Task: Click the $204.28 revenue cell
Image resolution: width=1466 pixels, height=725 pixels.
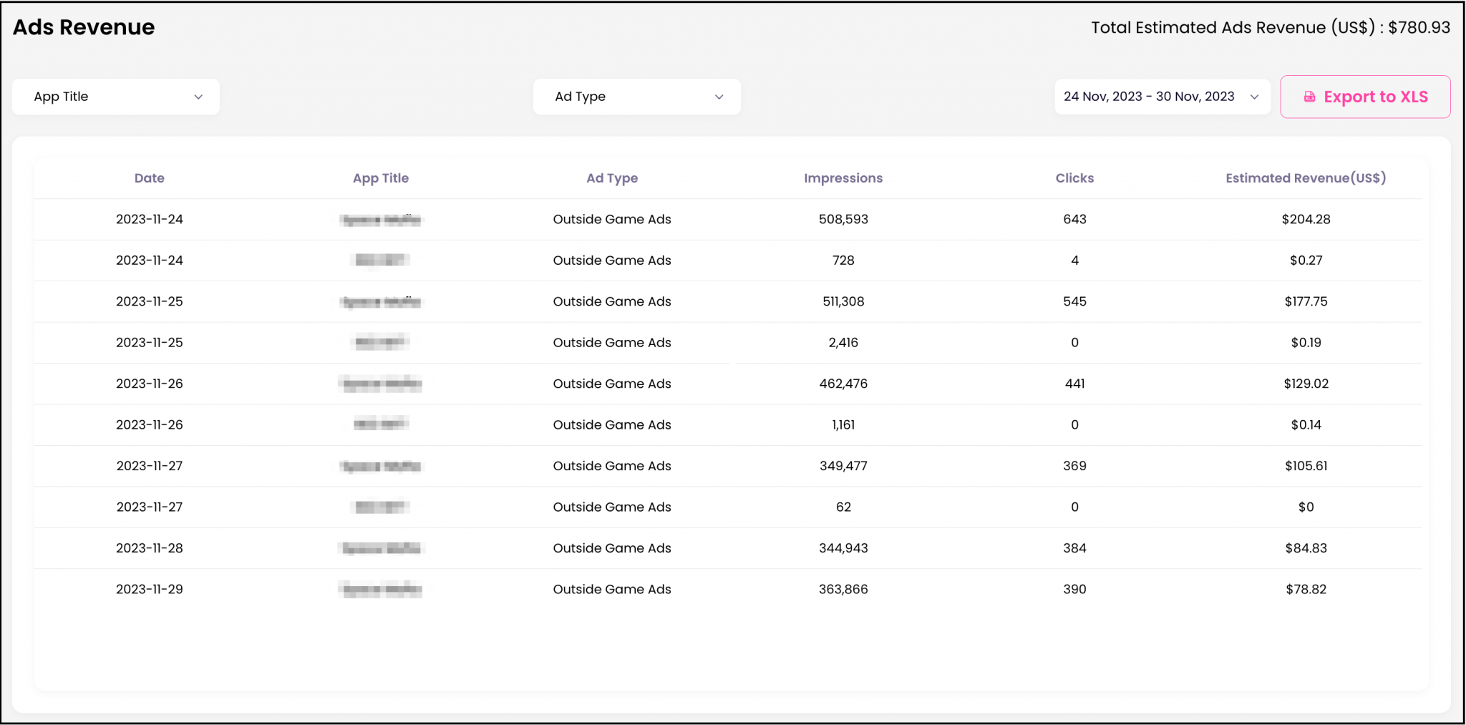Action: tap(1306, 219)
